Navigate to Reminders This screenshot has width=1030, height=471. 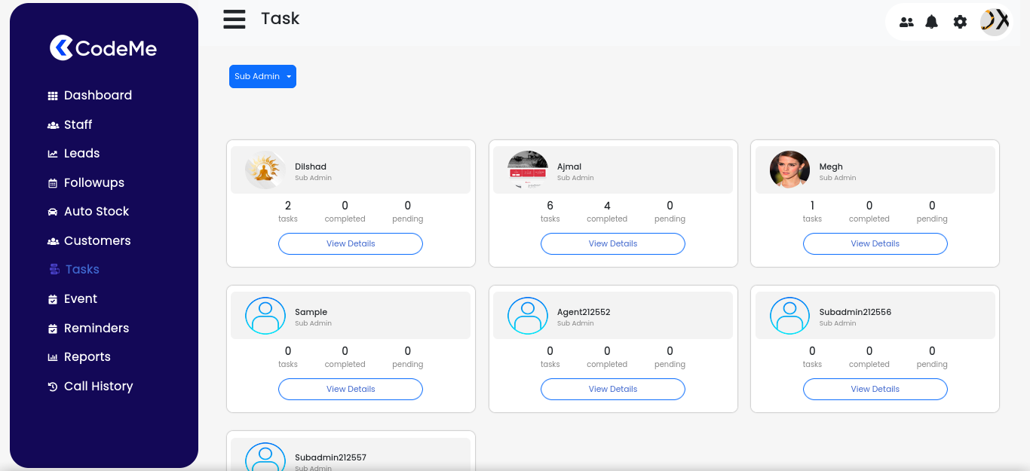(x=97, y=328)
